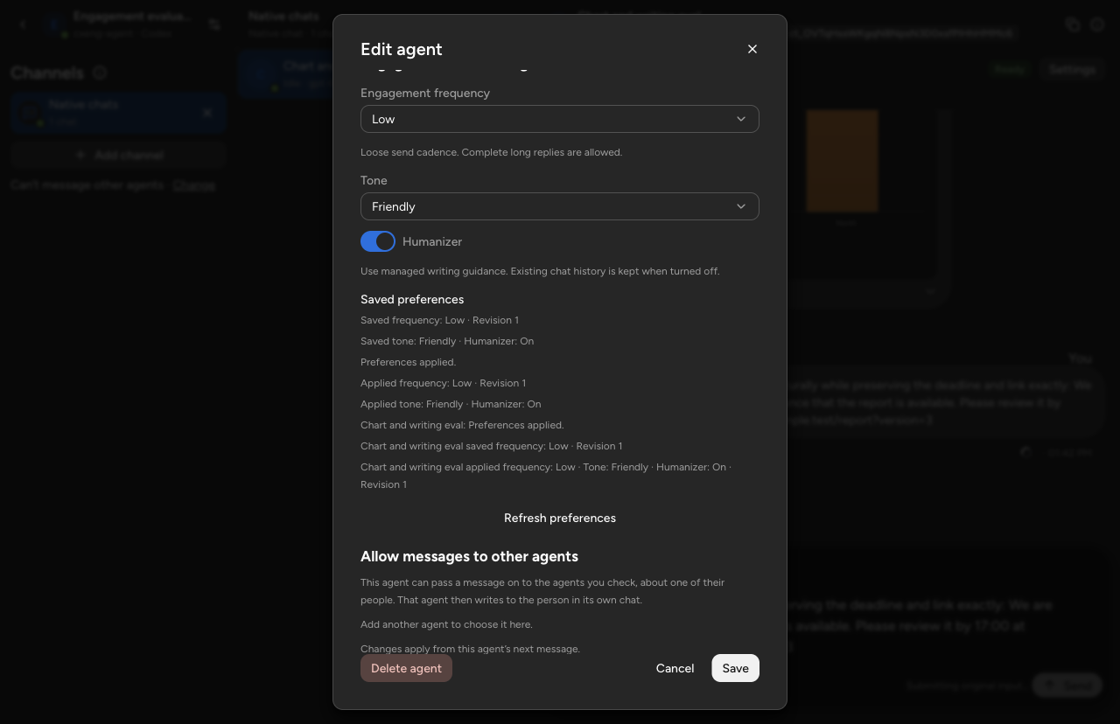Click 'Chart and writing eval applied frequency' line

[546, 476]
